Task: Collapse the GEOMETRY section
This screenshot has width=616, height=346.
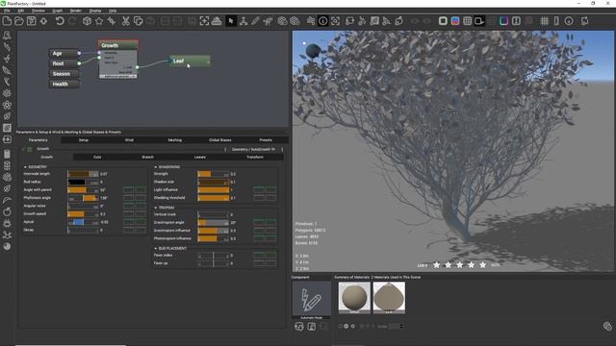Action: point(26,167)
